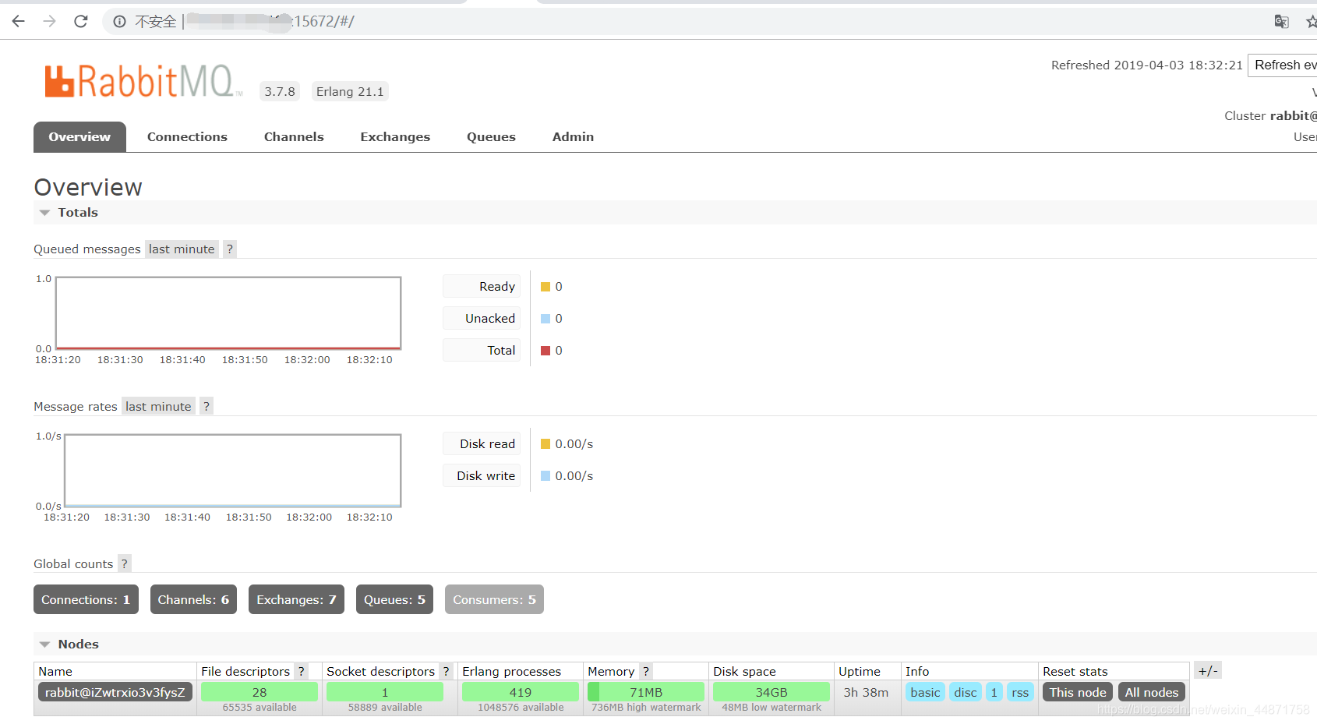Reload the page with refresh icon
Image resolution: width=1317 pixels, height=724 pixels.
click(80, 21)
